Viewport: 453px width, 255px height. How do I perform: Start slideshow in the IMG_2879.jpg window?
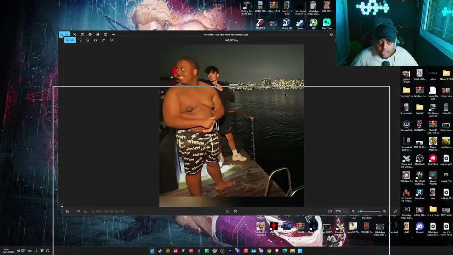point(111,40)
